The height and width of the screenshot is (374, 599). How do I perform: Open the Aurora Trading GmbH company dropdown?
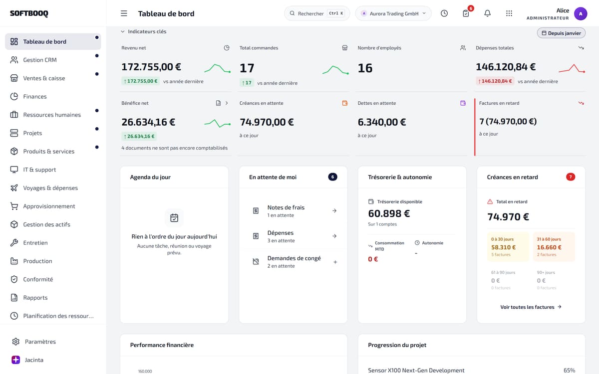(x=393, y=13)
